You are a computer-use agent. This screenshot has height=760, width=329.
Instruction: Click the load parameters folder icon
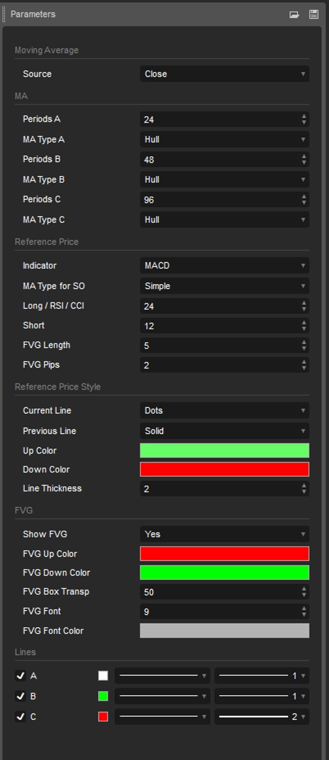point(294,14)
